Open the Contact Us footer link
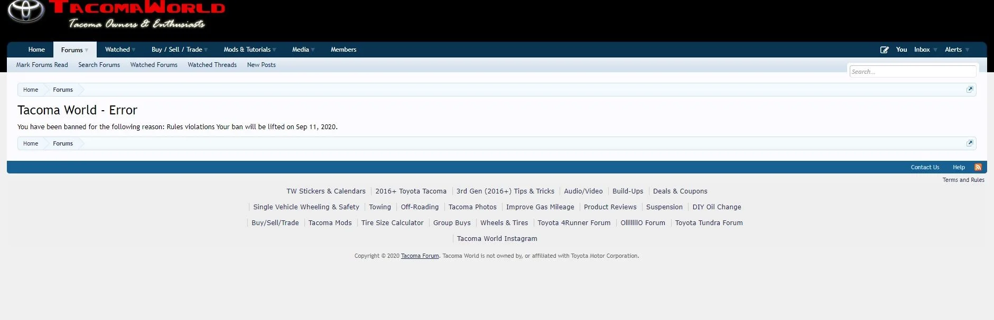This screenshot has width=994, height=320. coord(925,167)
